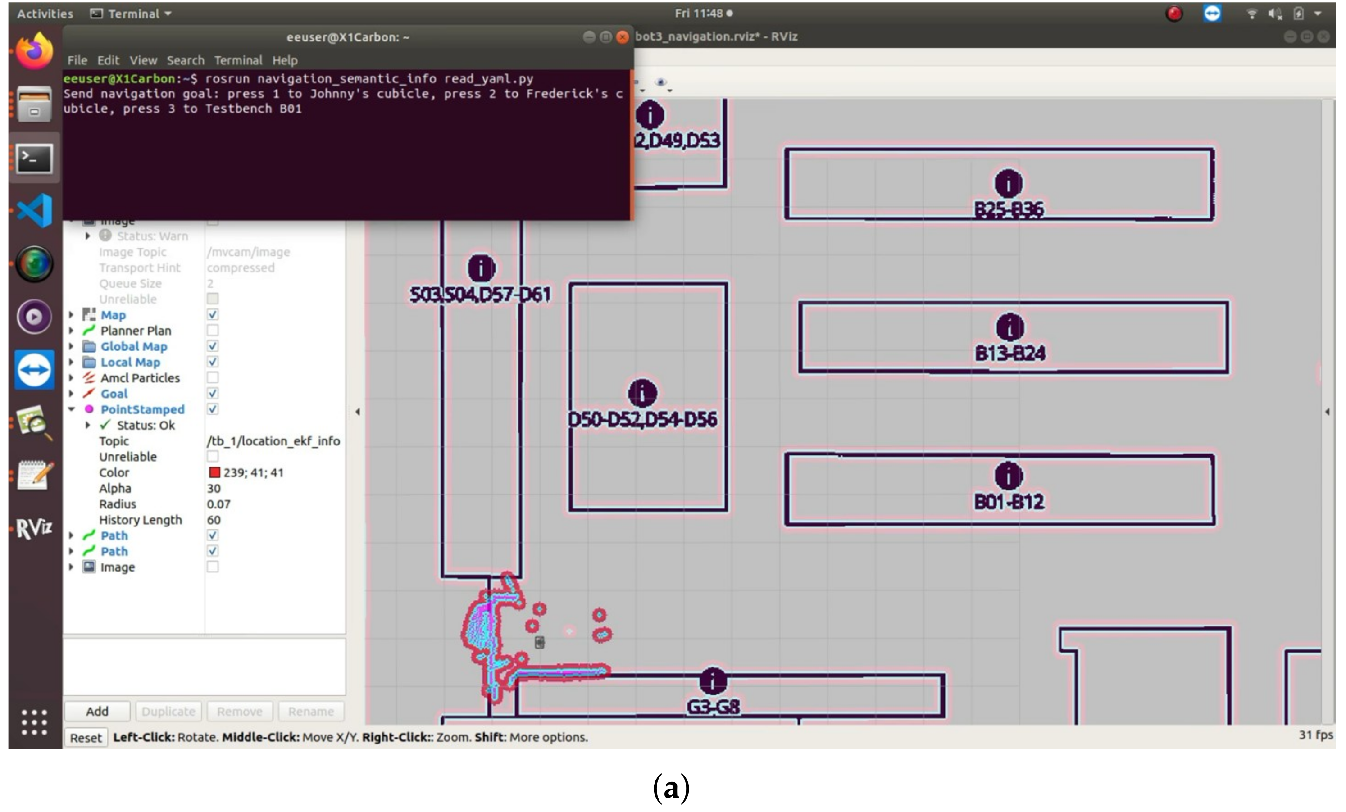The image size is (1346, 812).
Task: Click the red PointStamped color swatch
Action: pyautogui.click(x=214, y=472)
